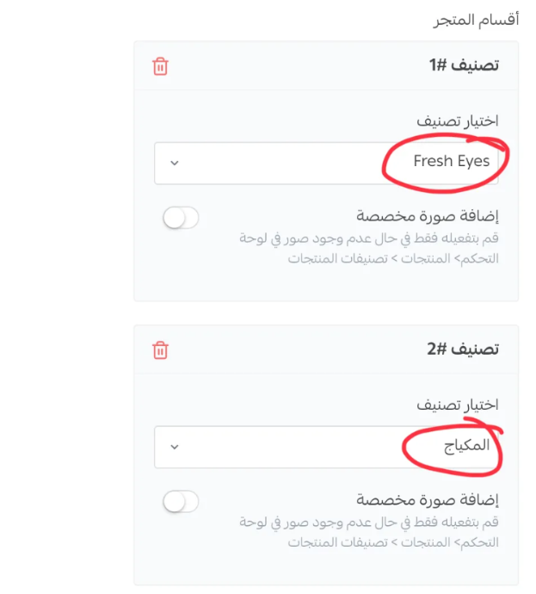The height and width of the screenshot is (594, 536).
Task: Delete category #1 with trash icon
Action: point(160,66)
